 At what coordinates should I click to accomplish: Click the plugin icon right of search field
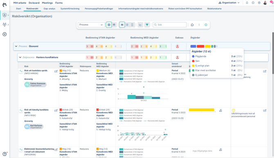192,25
